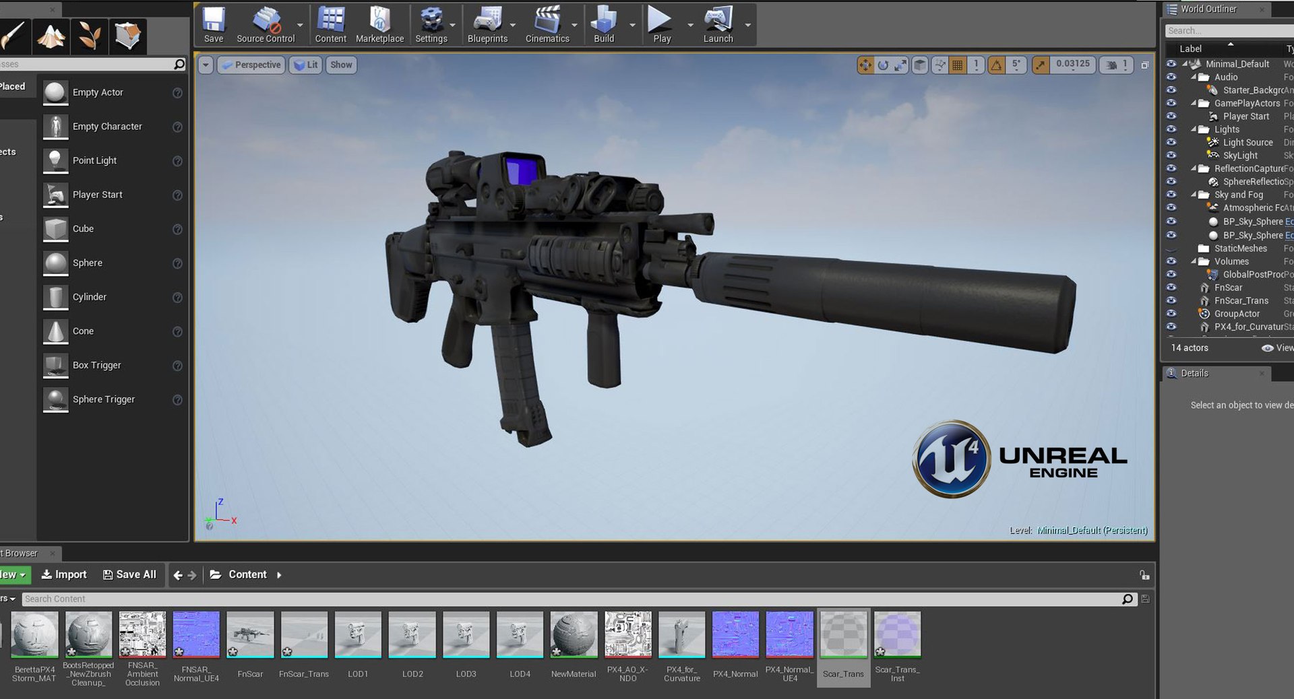This screenshot has width=1294, height=699.
Task: Open Blueprints from the toolbar
Action: tap(487, 25)
